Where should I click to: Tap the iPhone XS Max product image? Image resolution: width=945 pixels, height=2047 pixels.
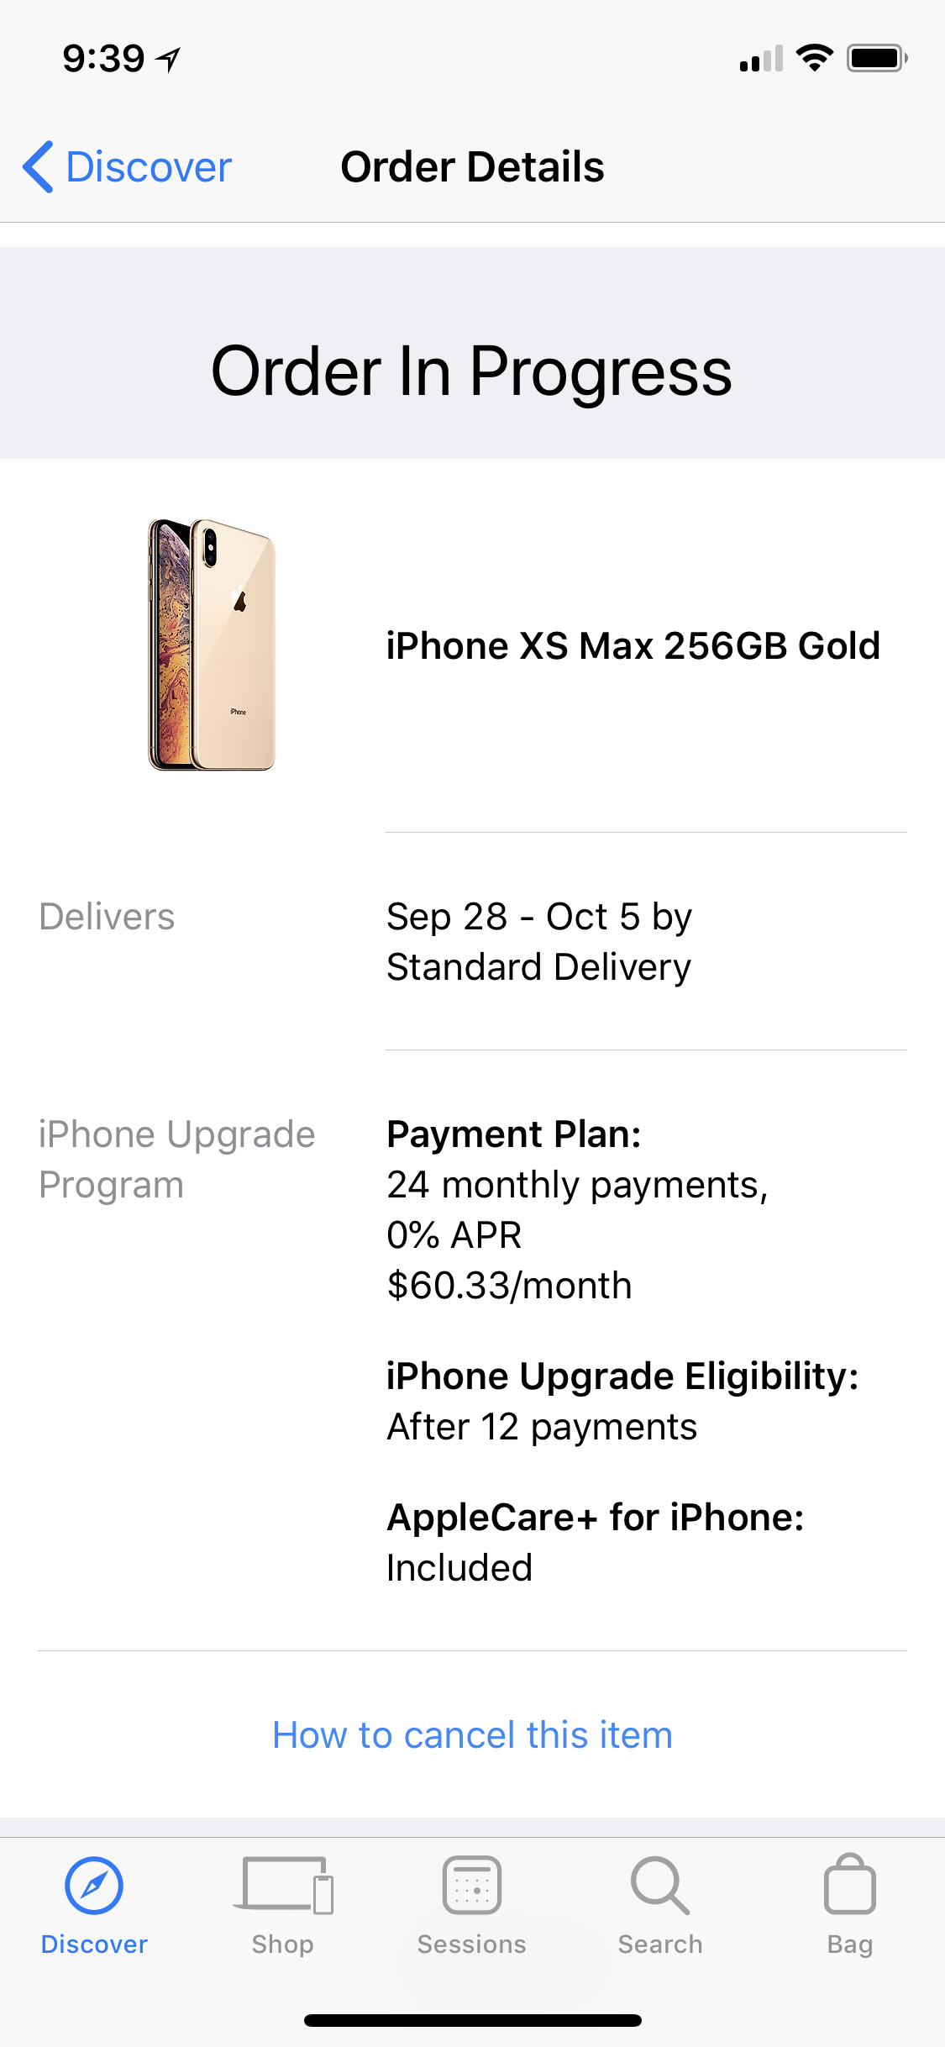pyautogui.click(x=212, y=645)
